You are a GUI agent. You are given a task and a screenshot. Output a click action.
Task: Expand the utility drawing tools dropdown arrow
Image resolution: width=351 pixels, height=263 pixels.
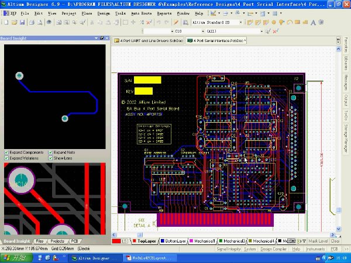219,13
